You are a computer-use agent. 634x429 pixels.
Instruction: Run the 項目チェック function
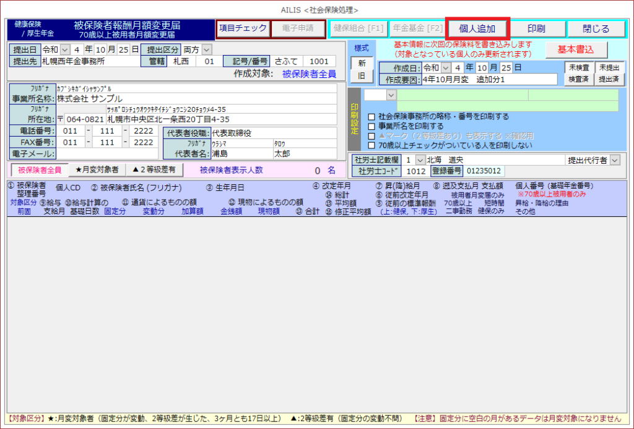[x=243, y=28]
